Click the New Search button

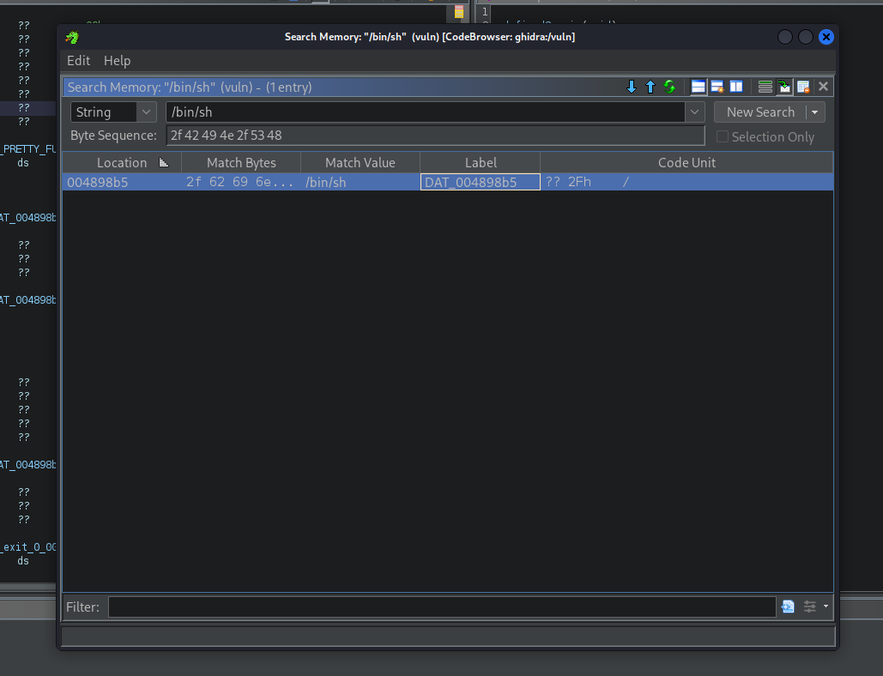tap(759, 112)
